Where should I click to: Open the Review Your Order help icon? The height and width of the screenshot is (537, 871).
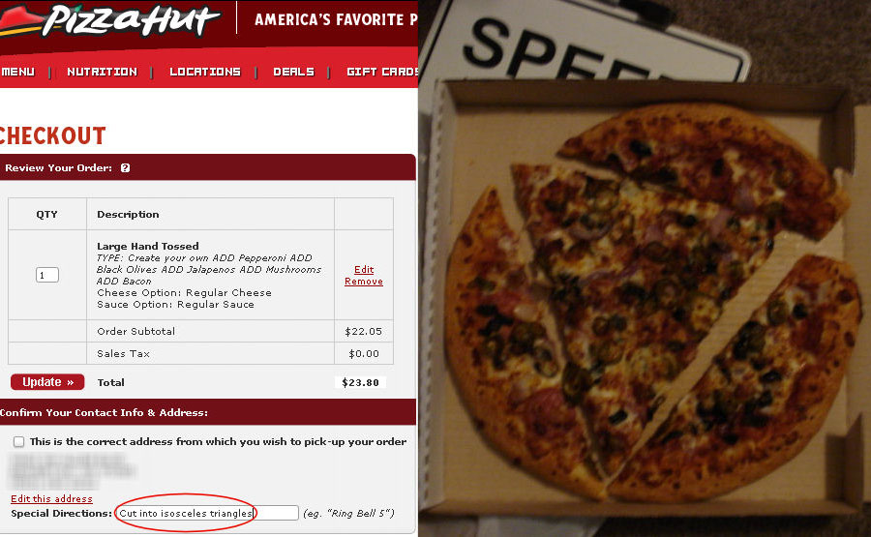(126, 167)
